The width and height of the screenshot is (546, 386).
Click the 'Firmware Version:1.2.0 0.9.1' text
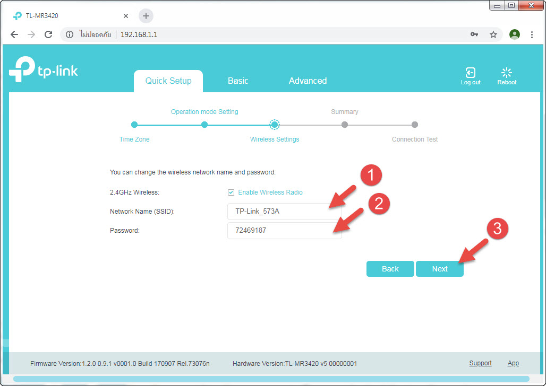click(120, 363)
